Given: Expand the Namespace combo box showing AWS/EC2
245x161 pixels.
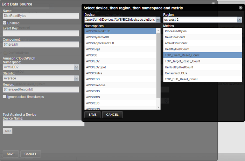Looking at the screenshot, I should click(76, 67).
